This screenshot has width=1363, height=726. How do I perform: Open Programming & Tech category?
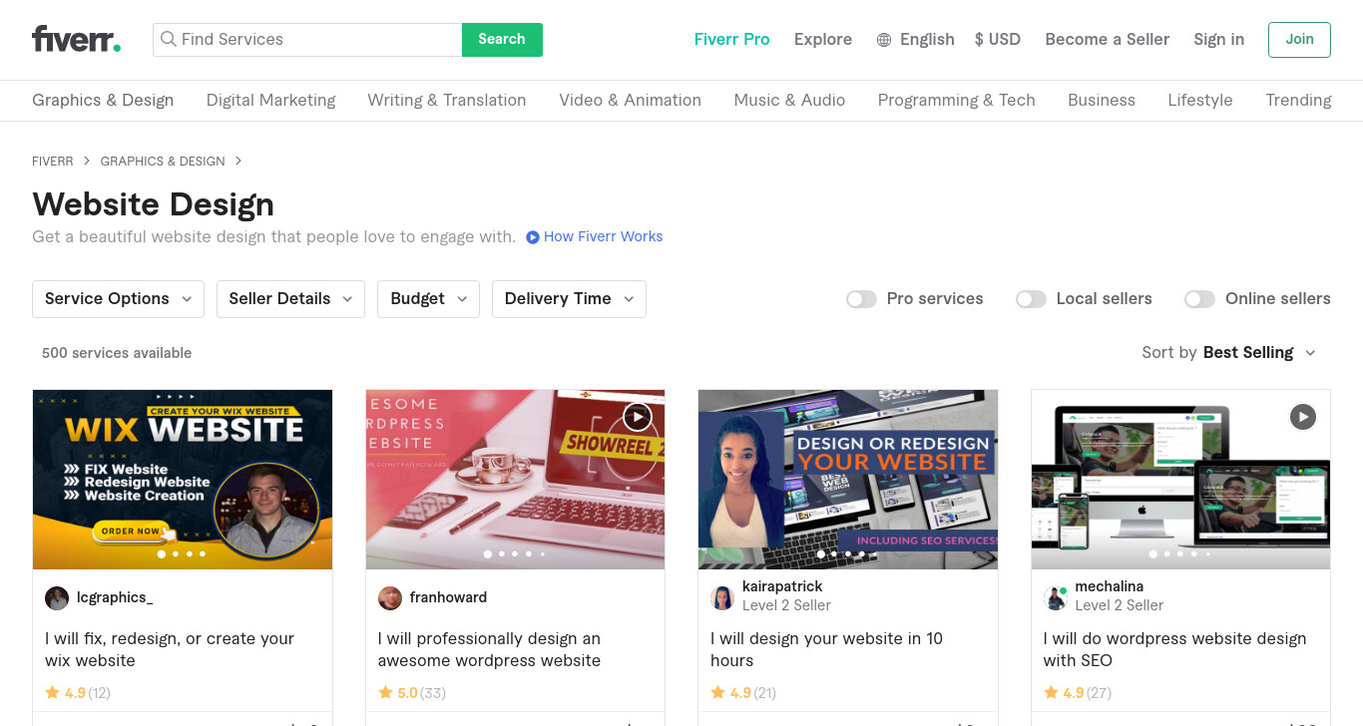956,101
